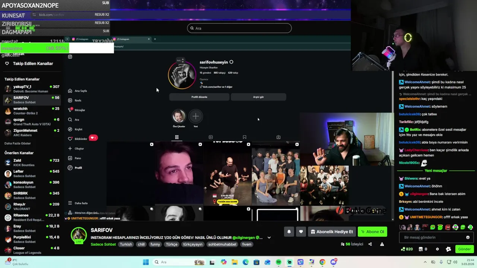Report the stream via warning icon

[x=382, y=244]
